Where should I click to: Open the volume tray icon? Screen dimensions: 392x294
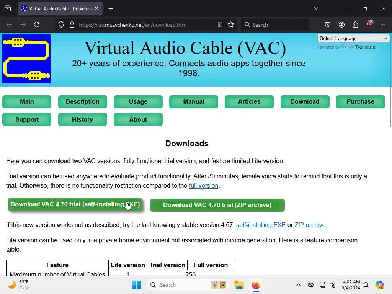point(333,285)
